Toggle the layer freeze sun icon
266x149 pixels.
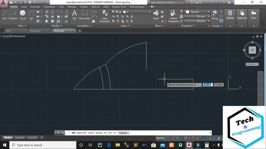(117, 12)
